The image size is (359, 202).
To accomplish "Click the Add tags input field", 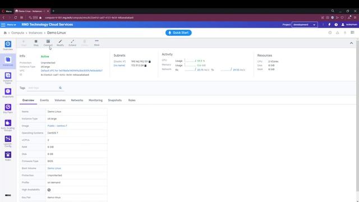I will (x=43, y=88).
